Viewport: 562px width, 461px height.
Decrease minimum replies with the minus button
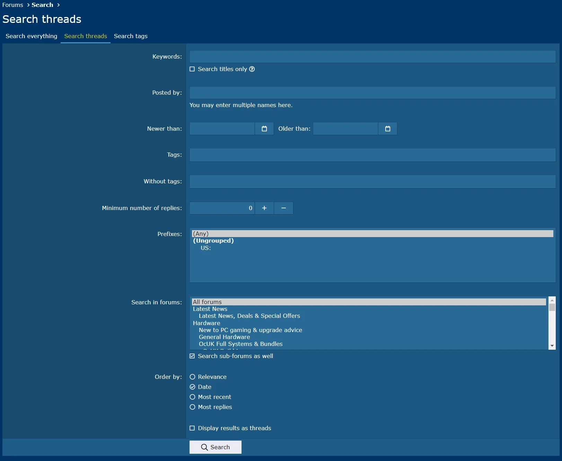point(283,208)
